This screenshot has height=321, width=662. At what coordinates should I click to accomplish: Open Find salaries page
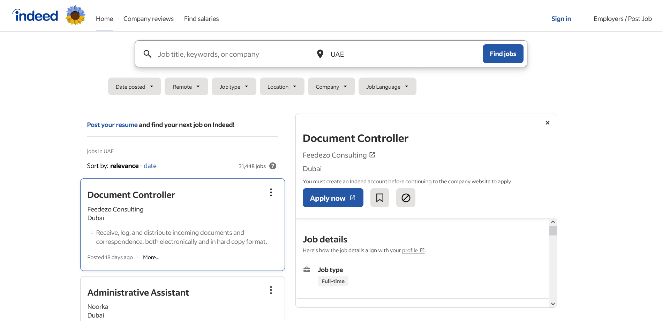[201, 19]
